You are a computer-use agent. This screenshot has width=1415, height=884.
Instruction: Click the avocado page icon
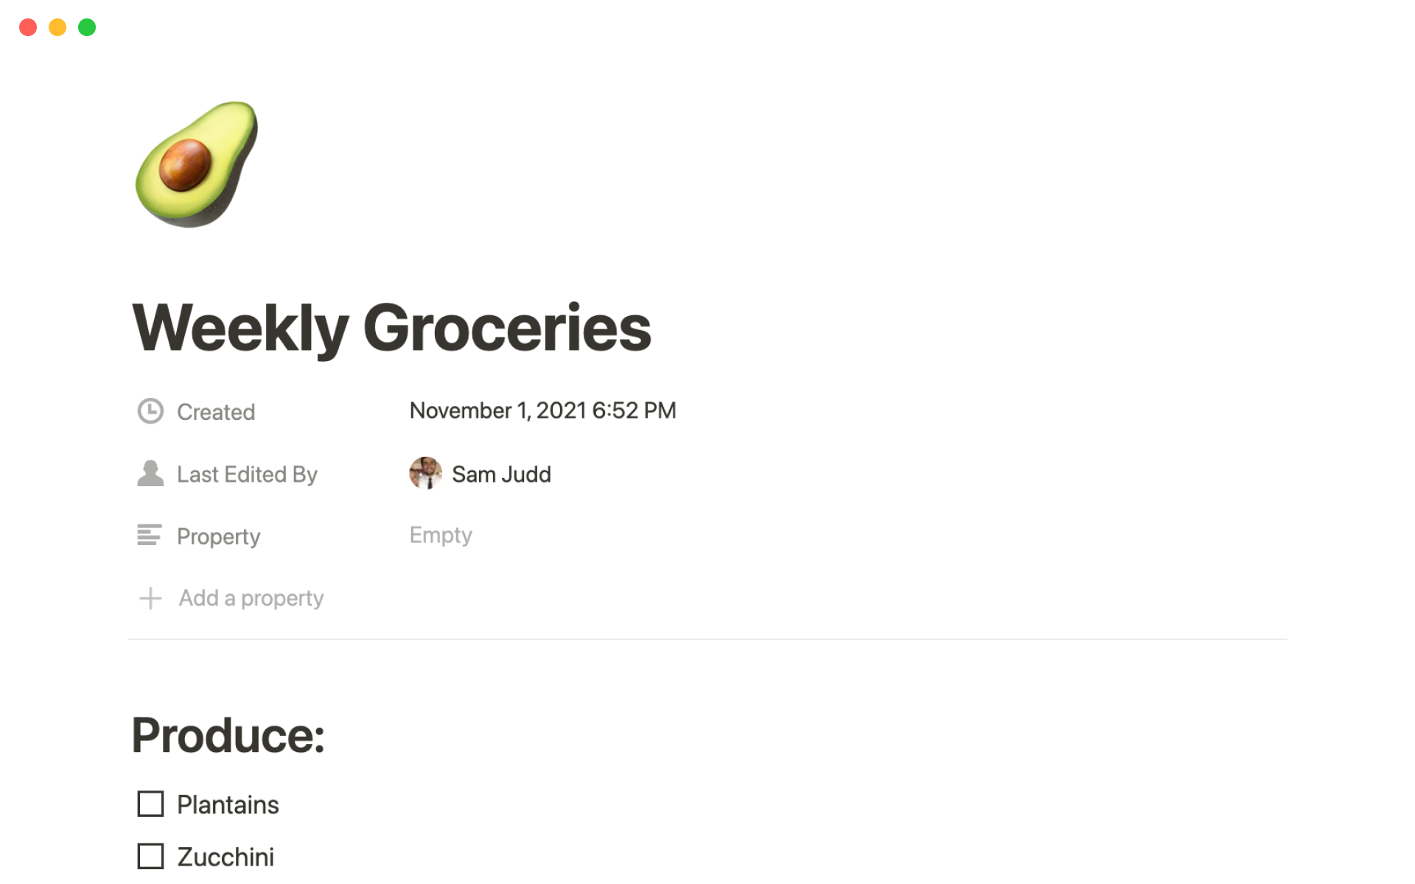pyautogui.click(x=196, y=164)
